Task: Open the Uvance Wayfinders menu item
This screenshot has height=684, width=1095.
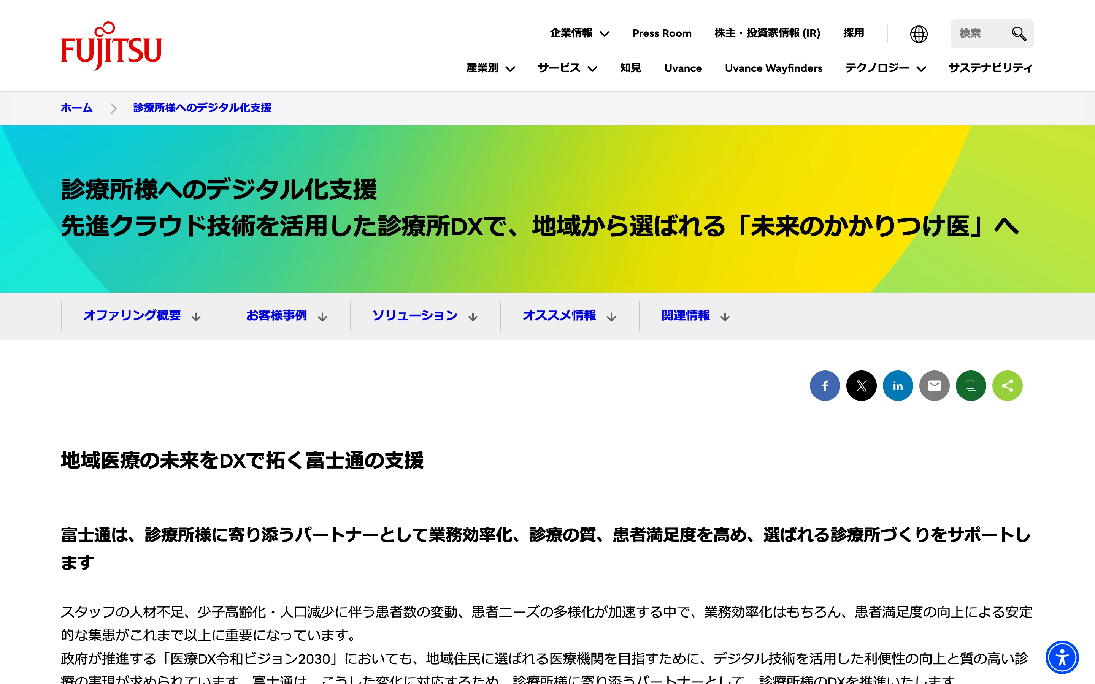Action: click(773, 68)
